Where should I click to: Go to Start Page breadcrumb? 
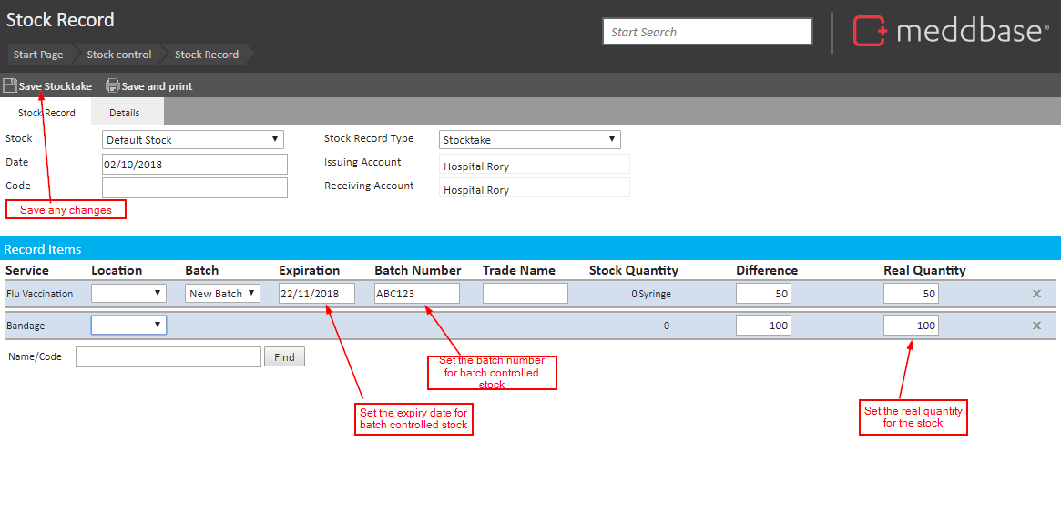click(x=38, y=55)
